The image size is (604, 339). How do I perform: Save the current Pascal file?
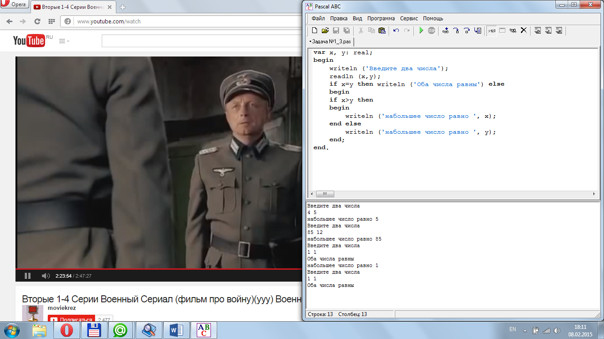[x=336, y=30]
